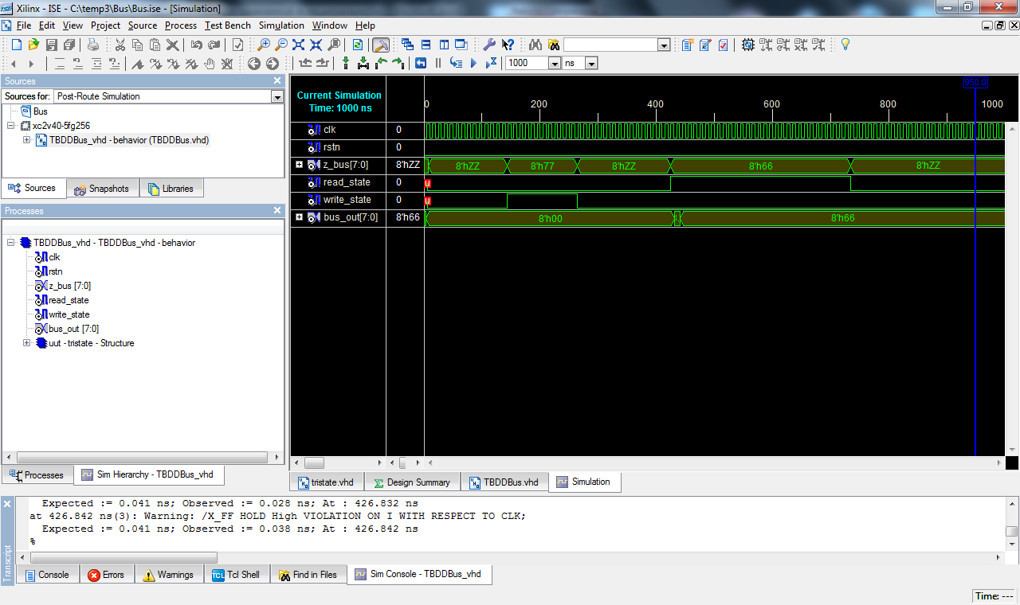Viewport: 1020px width, 605px height.
Task: Expand uut - tristate - Structure node
Action: 26,343
